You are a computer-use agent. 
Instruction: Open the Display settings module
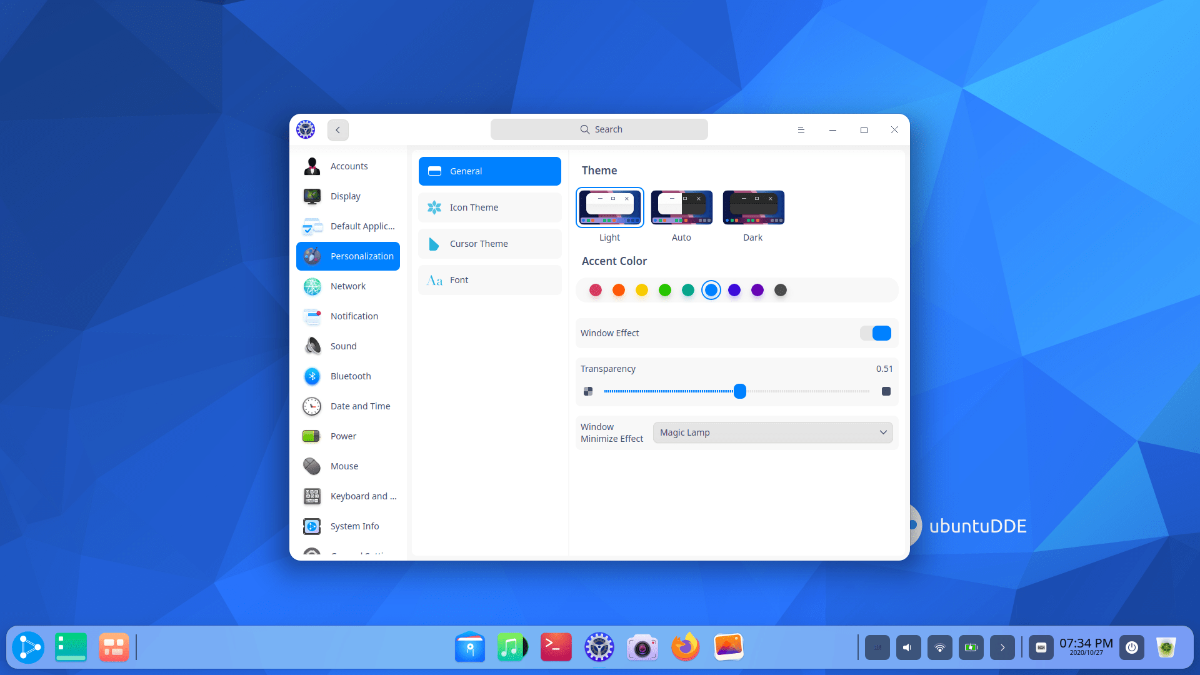coord(348,196)
